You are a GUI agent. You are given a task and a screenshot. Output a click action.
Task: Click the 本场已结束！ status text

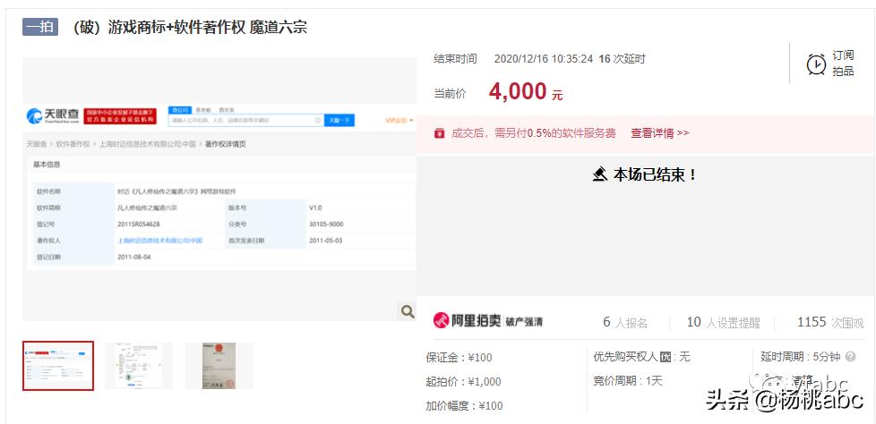(x=656, y=174)
